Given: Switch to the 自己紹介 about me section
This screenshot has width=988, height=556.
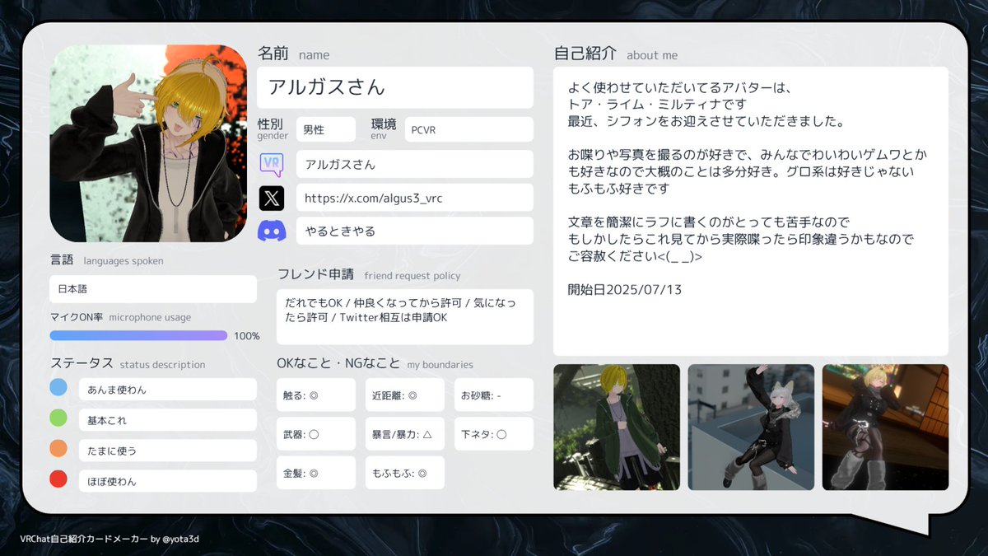Looking at the screenshot, I should click(585, 54).
